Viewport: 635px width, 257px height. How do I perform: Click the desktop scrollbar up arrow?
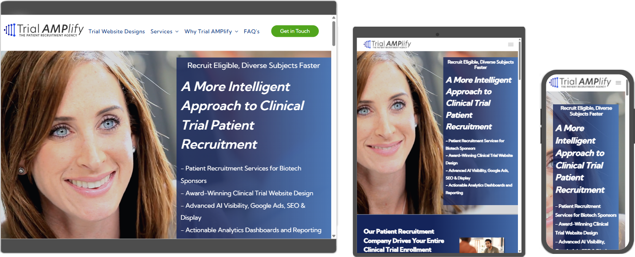coord(334,18)
